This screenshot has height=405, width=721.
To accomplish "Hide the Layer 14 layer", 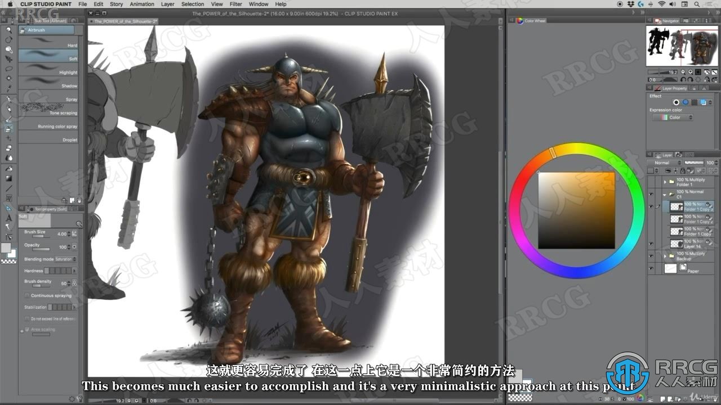I will 651,244.
